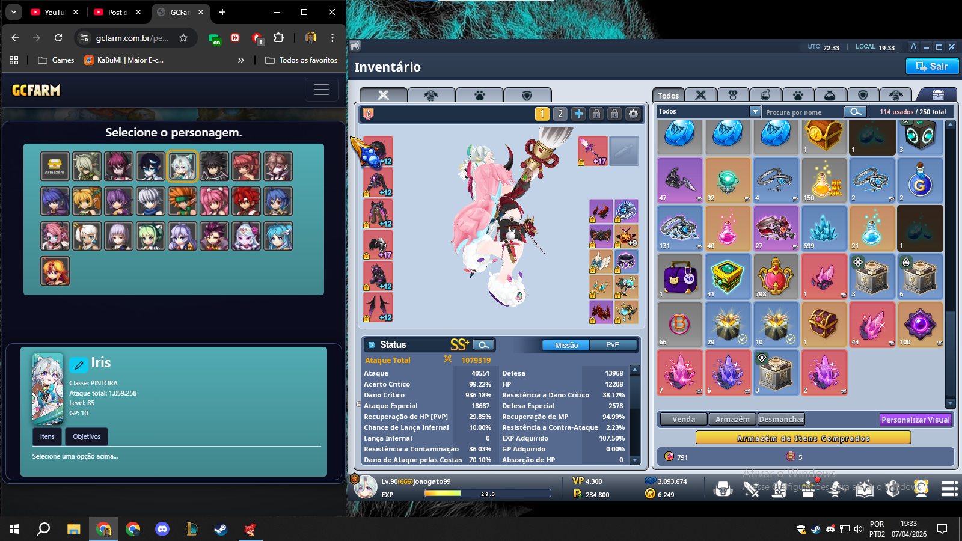Click the Sair button
Screen dimensions: 962x541
(x=932, y=66)
